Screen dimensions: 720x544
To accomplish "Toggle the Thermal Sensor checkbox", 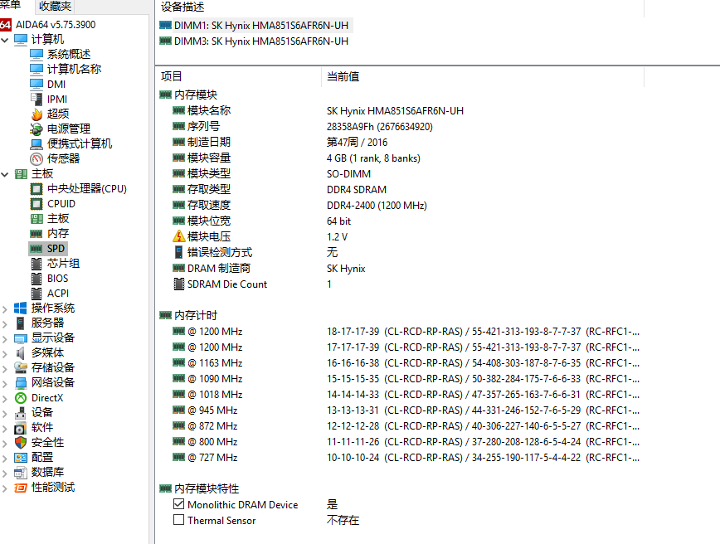I will tap(179, 520).
